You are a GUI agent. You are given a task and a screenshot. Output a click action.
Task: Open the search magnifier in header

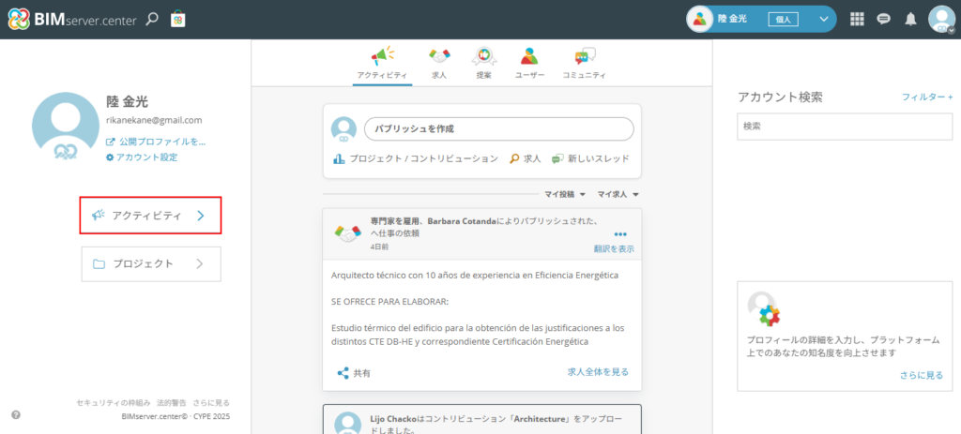click(x=151, y=19)
